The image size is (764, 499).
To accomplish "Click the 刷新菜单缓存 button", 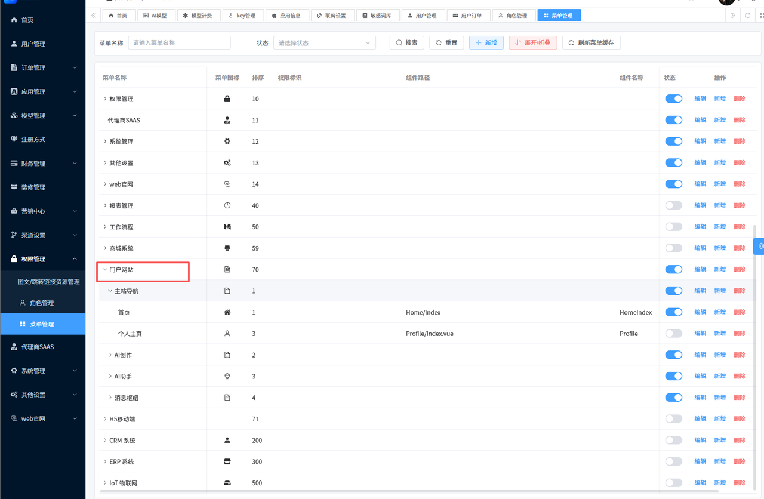I will click(591, 43).
